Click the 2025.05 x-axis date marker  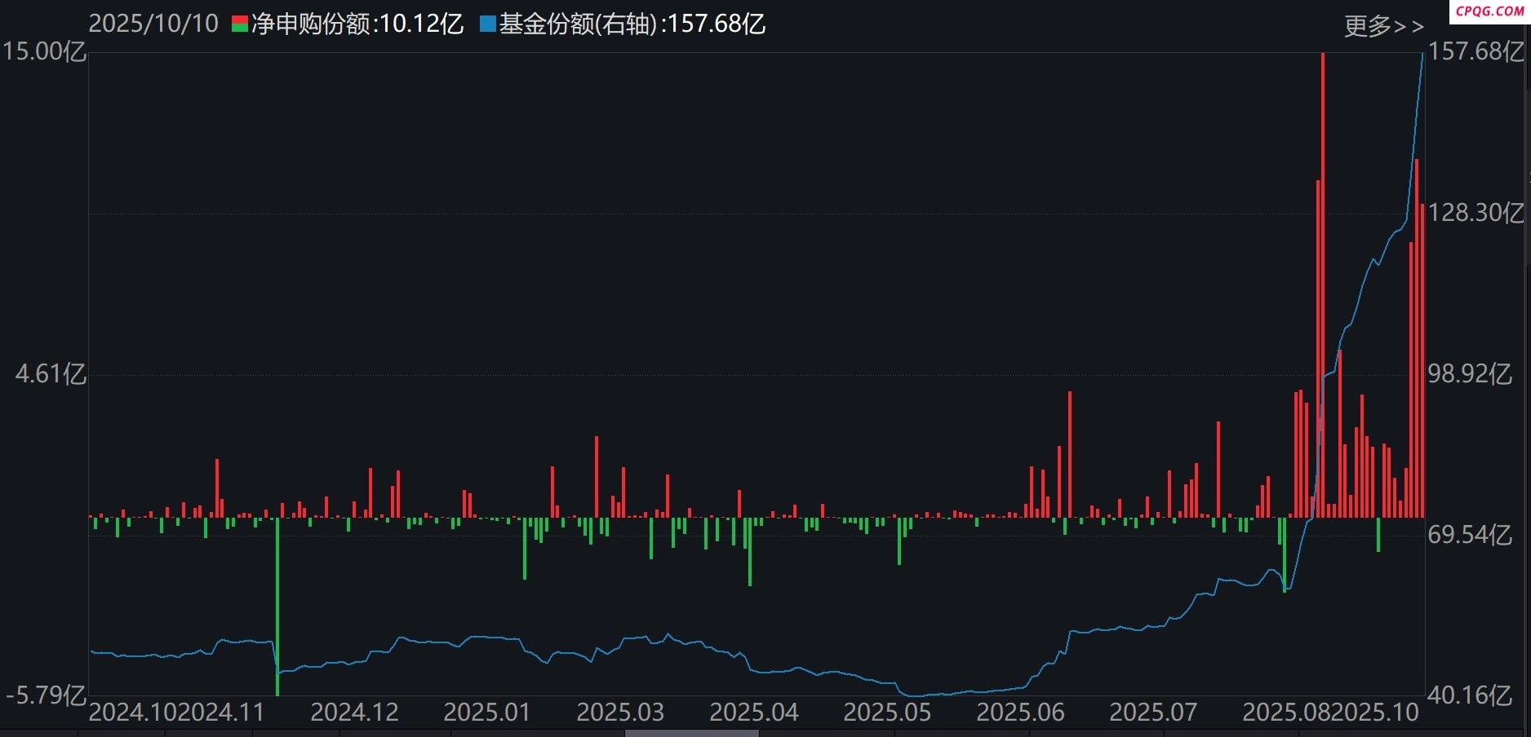click(x=886, y=713)
